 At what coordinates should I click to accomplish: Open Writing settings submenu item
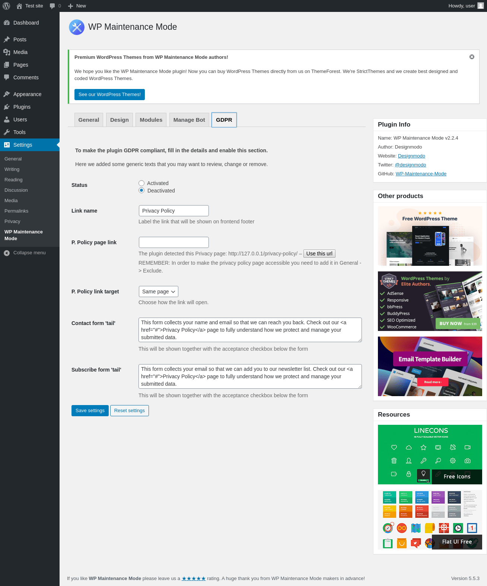pos(12,169)
